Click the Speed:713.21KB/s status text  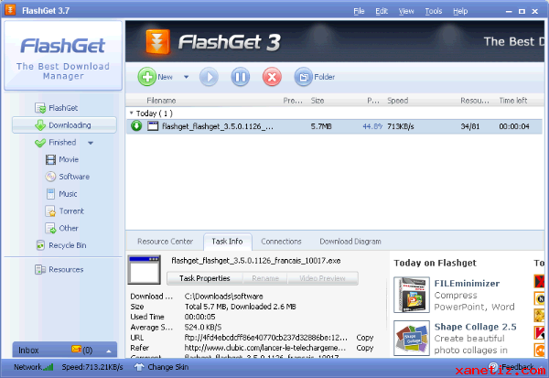(92, 367)
